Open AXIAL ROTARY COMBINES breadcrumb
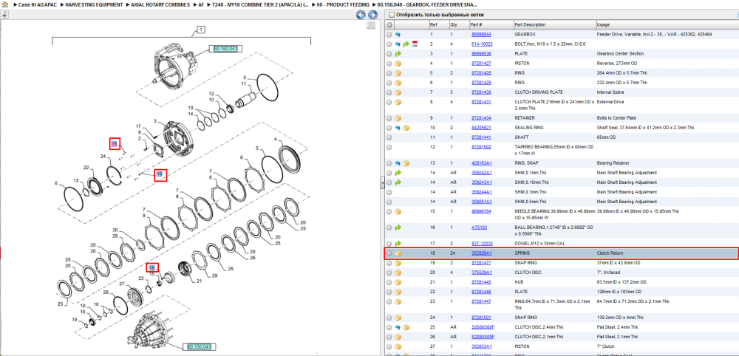Viewport: 739px width, 356px height. (160, 4)
